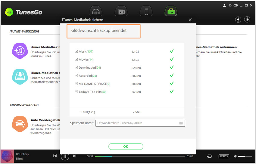Open iTunes-Mediathek aufräumen tool
Viewport: 256px width, 164px height.
coord(216,47)
